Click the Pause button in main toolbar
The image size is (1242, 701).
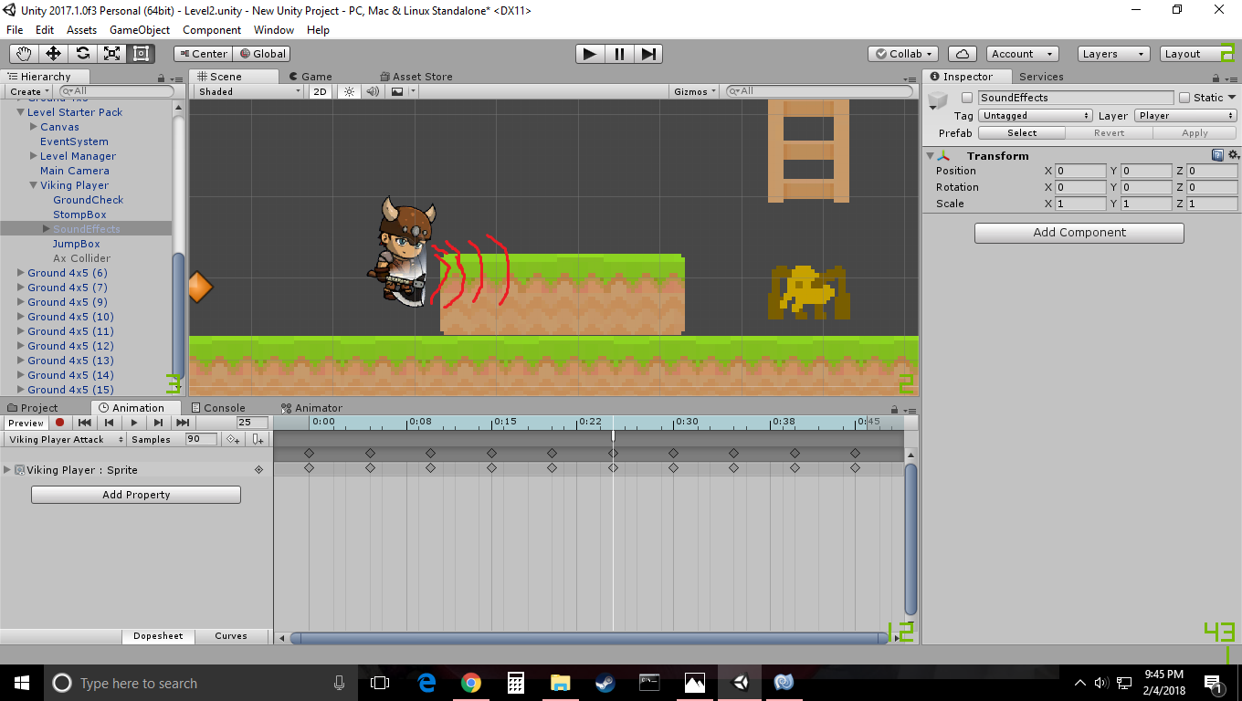coord(619,54)
